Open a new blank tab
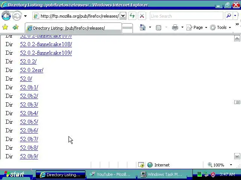 (127, 28)
